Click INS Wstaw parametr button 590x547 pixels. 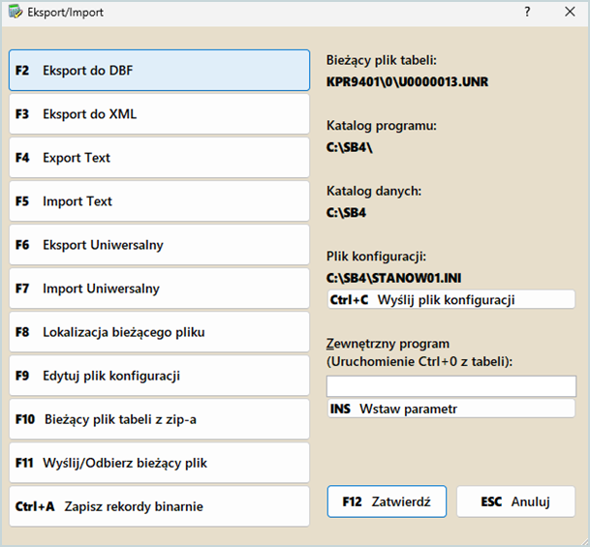[x=450, y=409]
